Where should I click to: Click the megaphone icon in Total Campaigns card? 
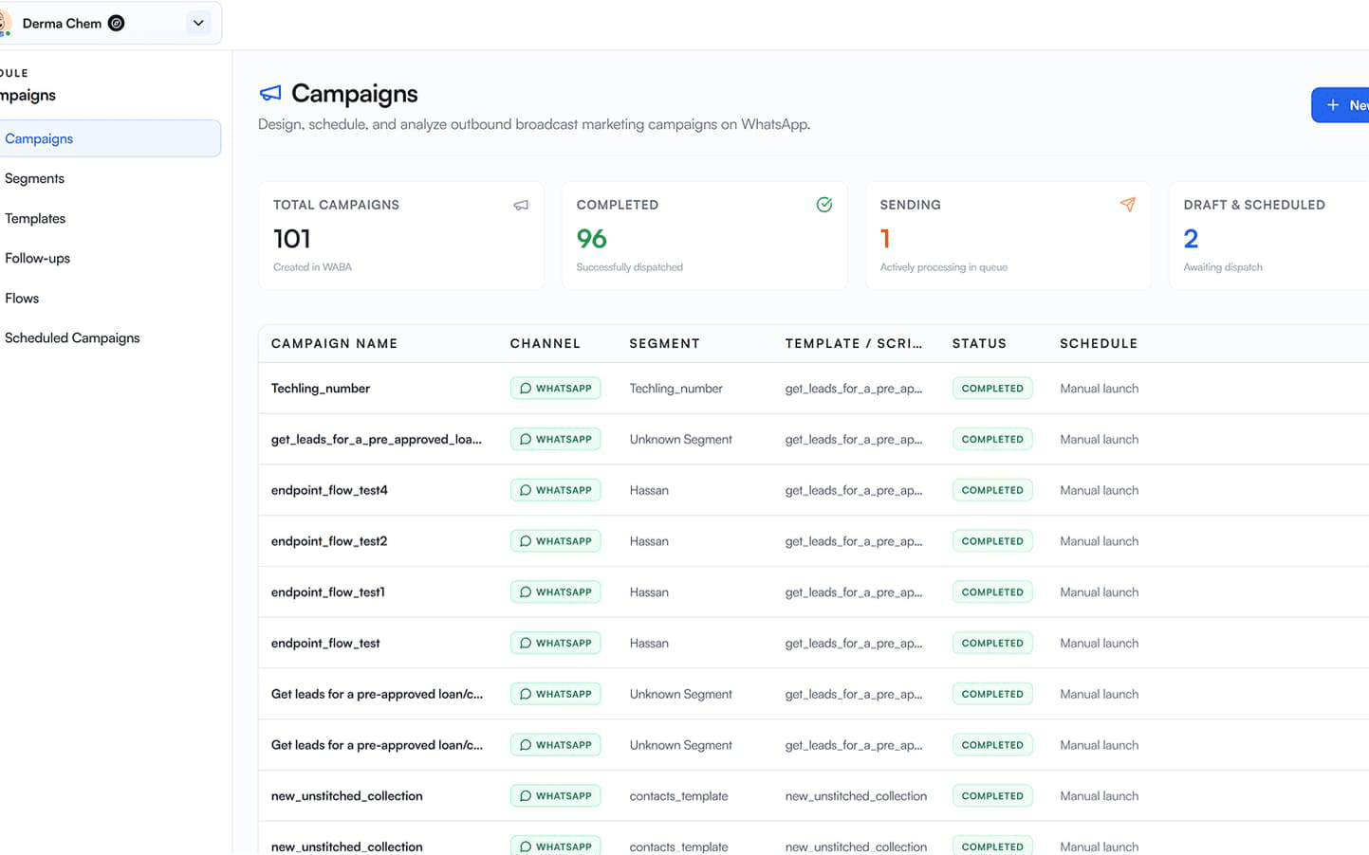521,205
